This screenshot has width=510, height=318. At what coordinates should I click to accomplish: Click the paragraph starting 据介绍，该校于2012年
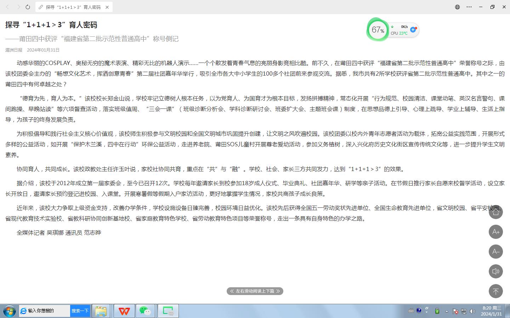pos(255,188)
